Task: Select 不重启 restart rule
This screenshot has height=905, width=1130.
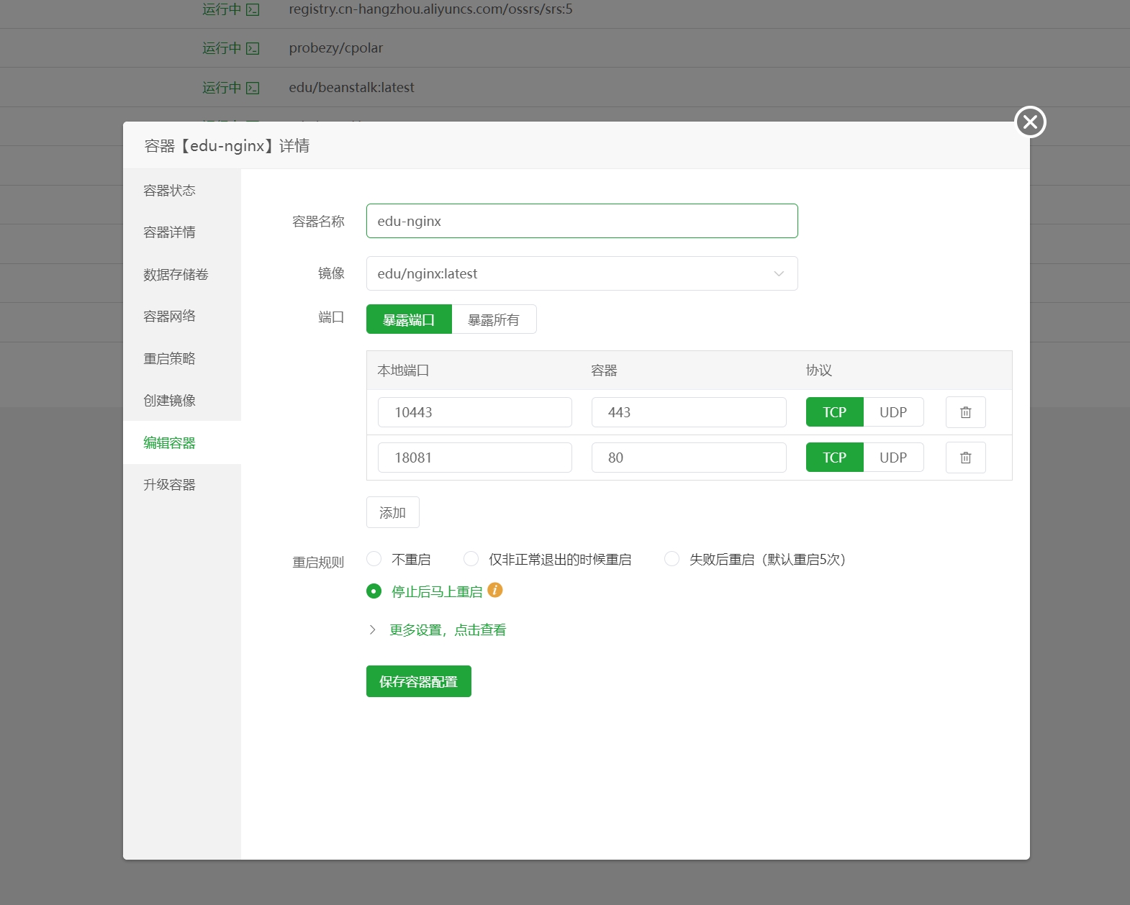Action: (x=374, y=559)
